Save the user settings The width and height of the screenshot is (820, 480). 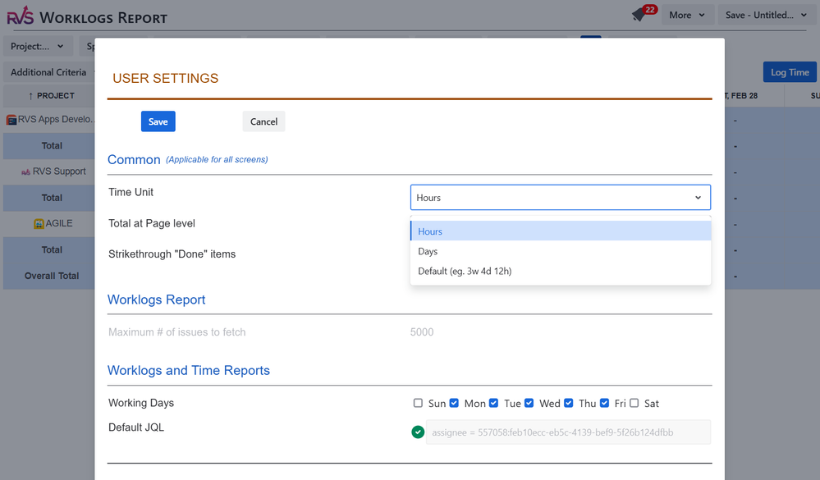tap(158, 121)
